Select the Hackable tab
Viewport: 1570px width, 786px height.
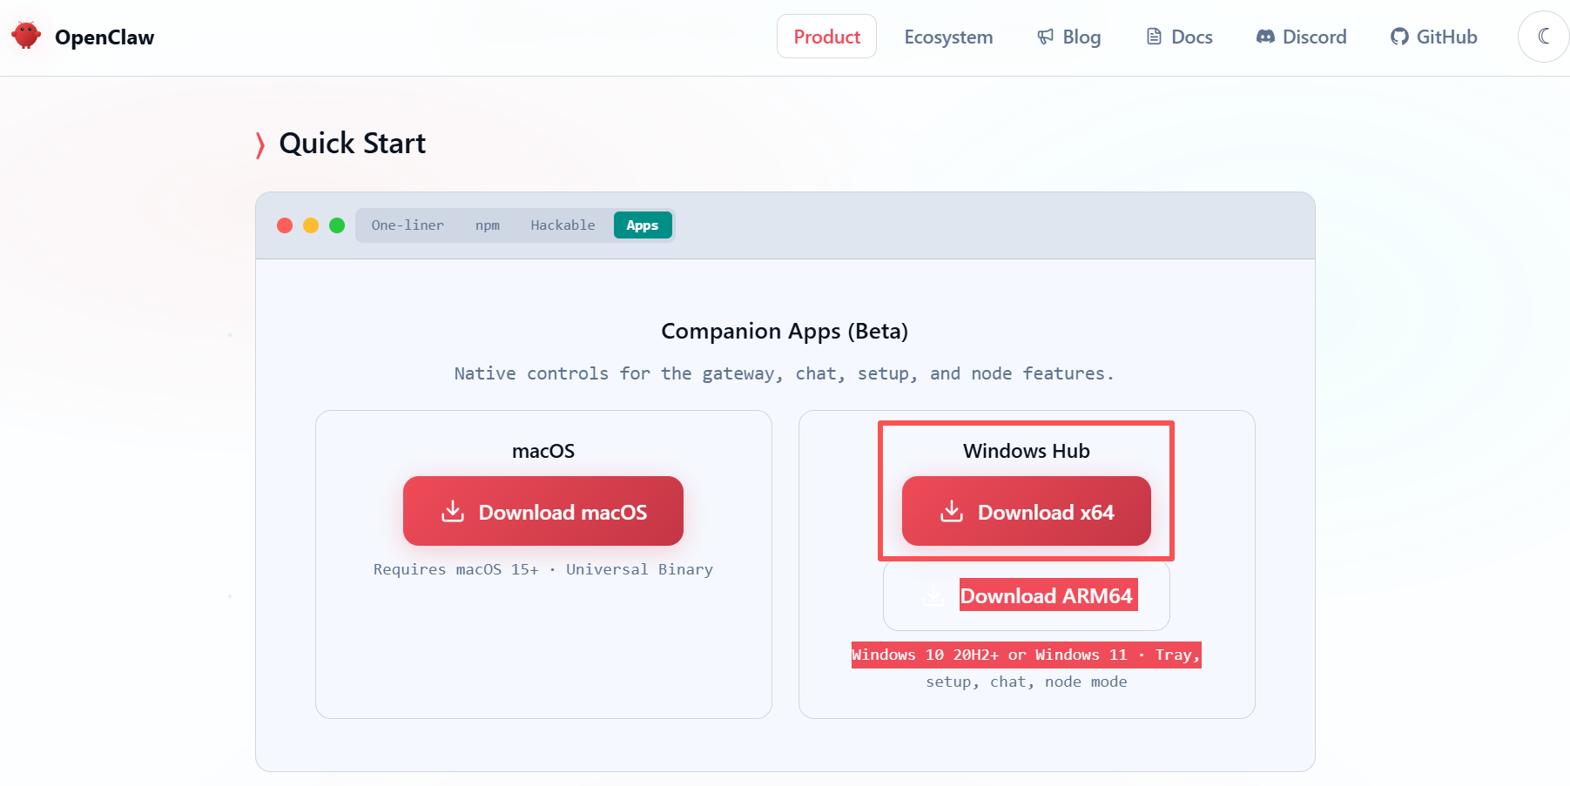563,225
